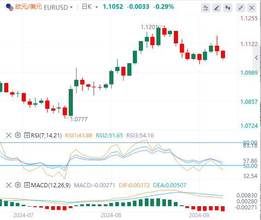The height and width of the screenshot is (220, 261).
Task: Open RSI indicator settings hexagon icon
Action: 18,135
